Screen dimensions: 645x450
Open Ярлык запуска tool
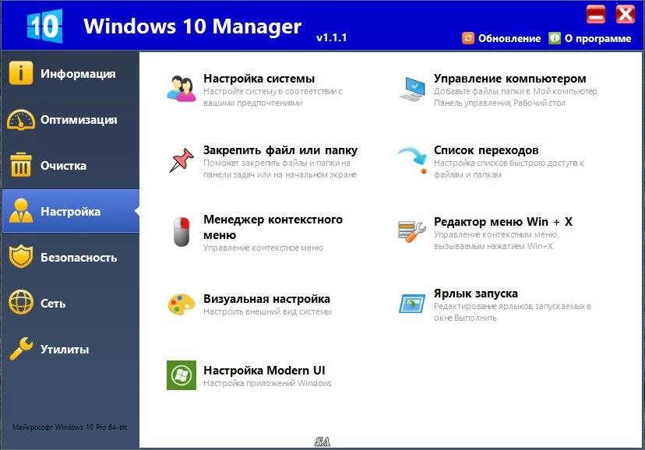[x=476, y=294]
